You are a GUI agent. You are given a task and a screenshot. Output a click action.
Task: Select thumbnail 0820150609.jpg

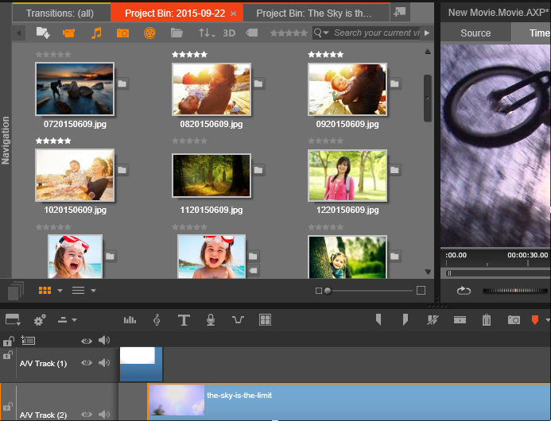(x=211, y=89)
